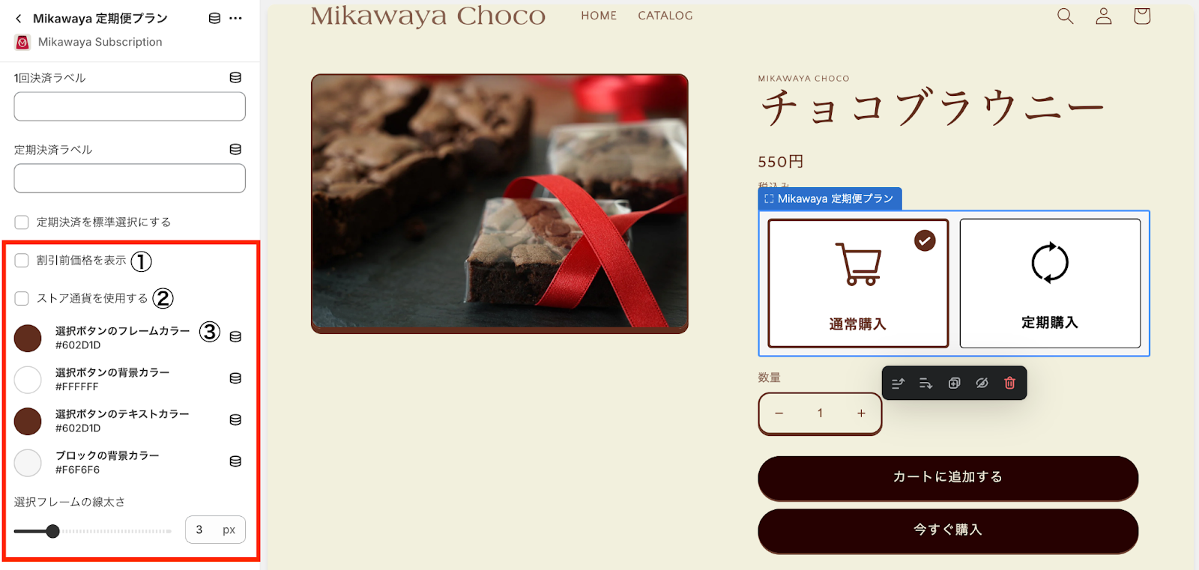1199x570 pixels.
Task: Hide block using the crossed-eye icon
Action: click(982, 383)
